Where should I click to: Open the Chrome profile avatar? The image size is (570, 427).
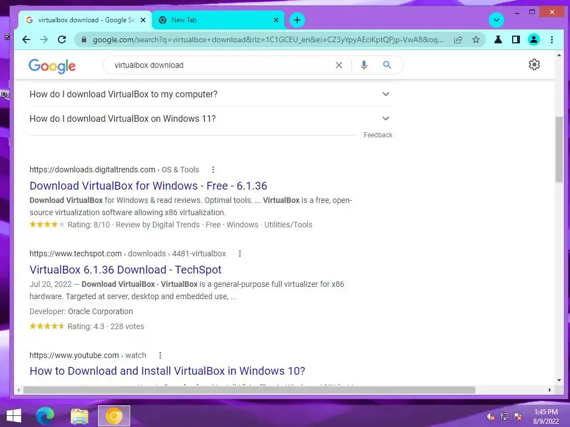[534, 39]
